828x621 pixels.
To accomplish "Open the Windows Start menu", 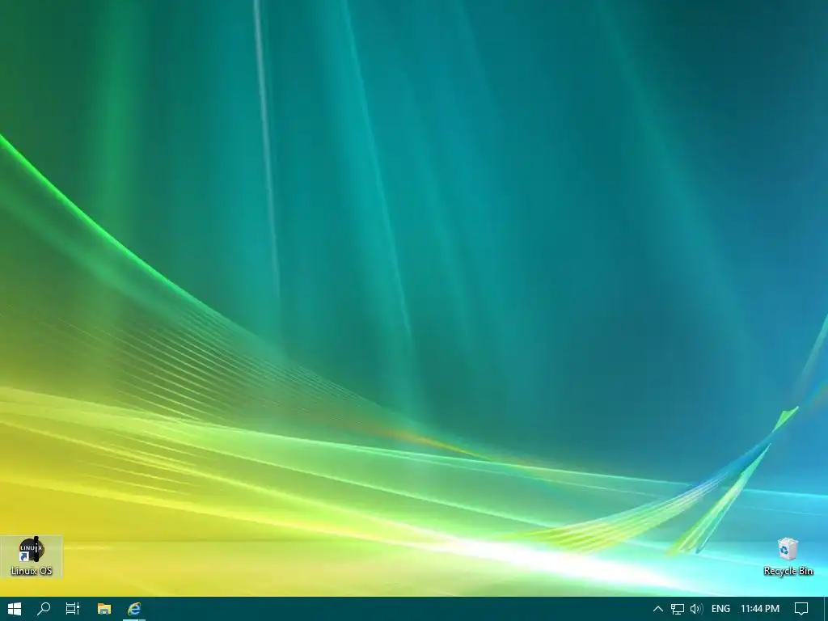I will (x=15, y=609).
